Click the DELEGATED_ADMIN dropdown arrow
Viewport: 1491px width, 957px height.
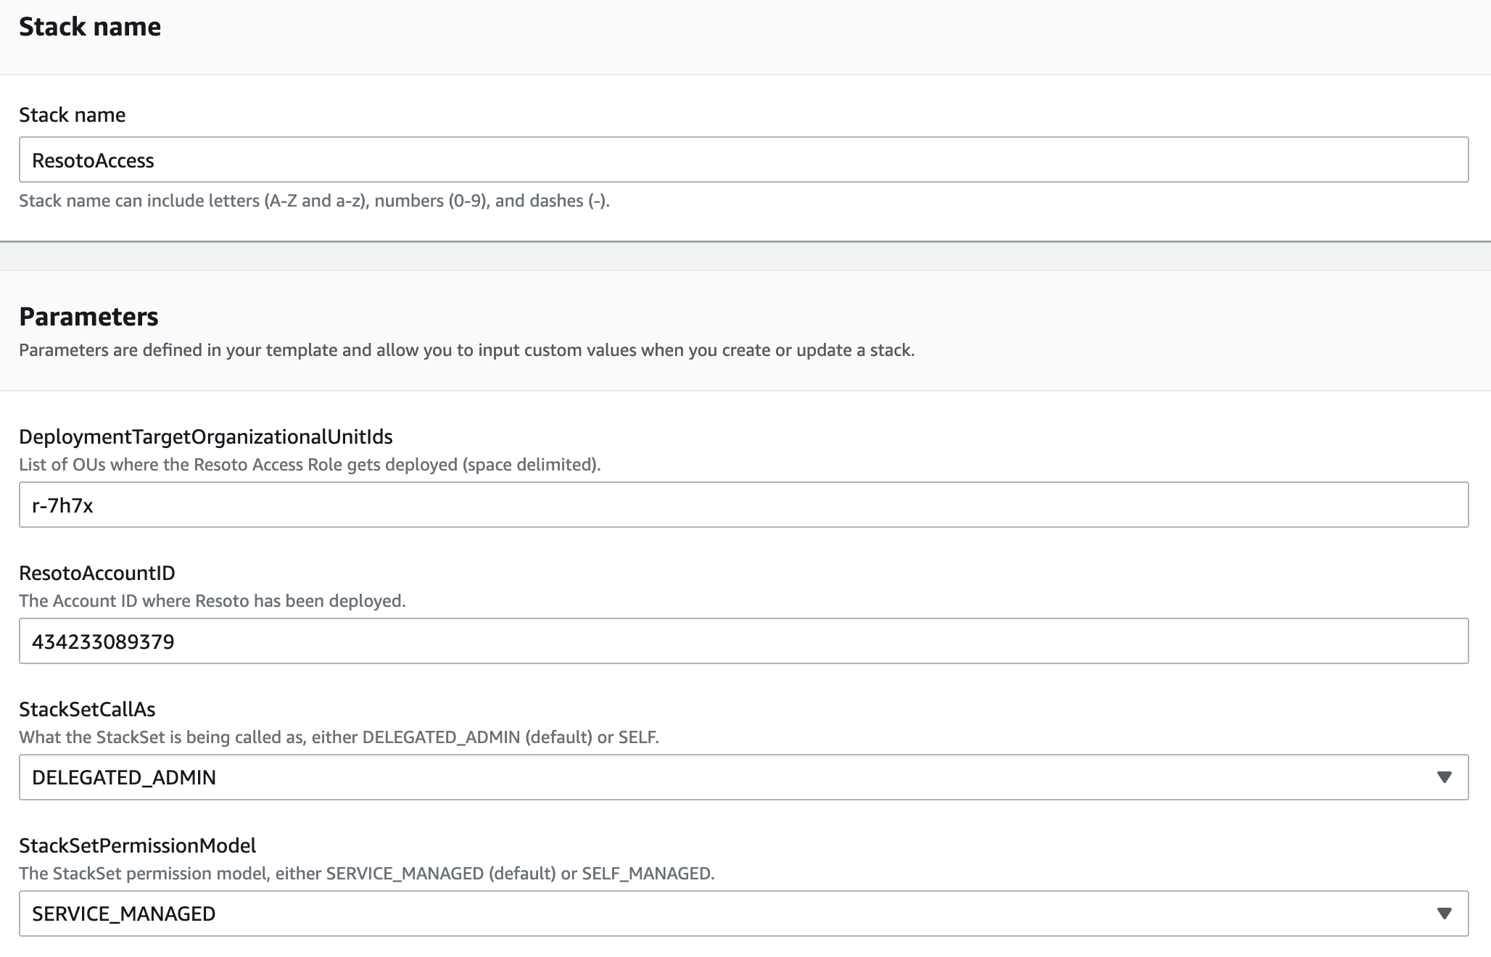coord(1444,777)
